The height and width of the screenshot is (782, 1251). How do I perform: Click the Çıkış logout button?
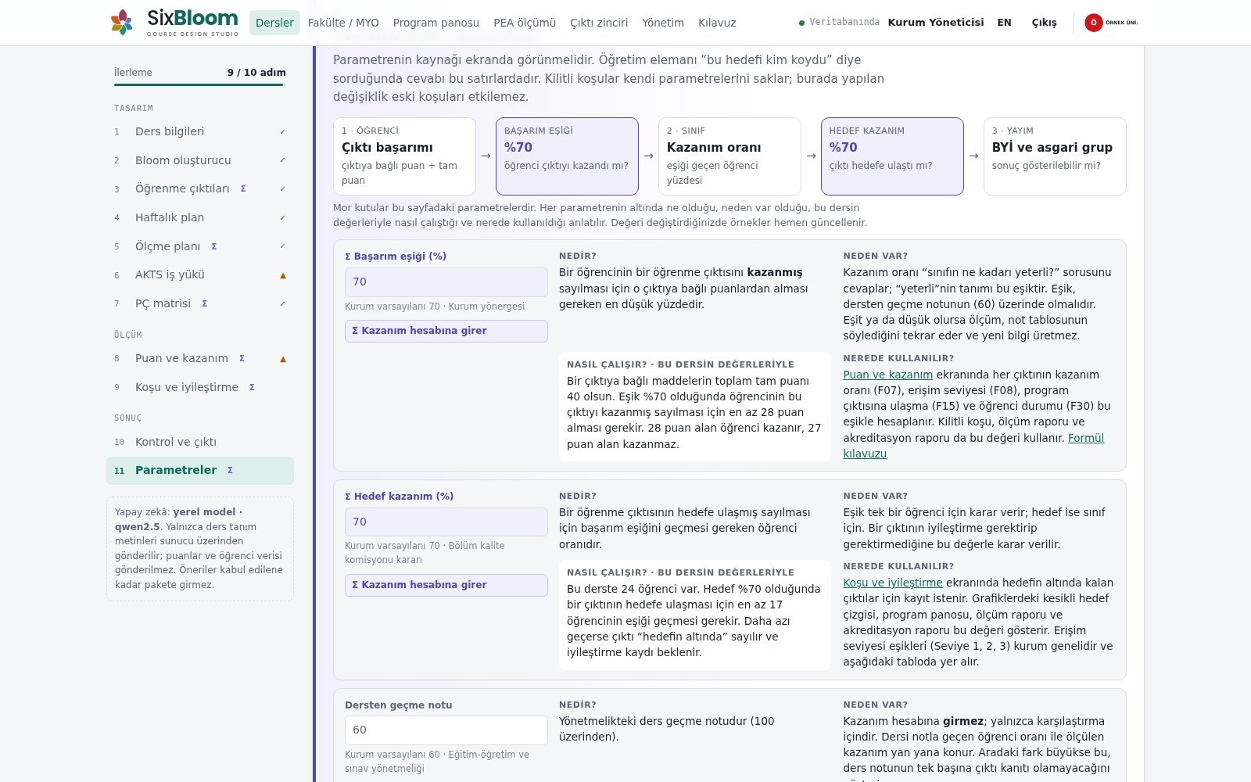click(x=1044, y=23)
